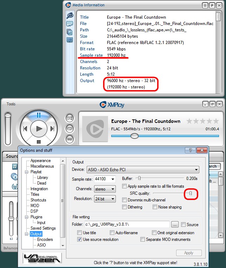This screenshot has width=226, height=268.
Task: Skip to the previous track
Action: point(25,129)
